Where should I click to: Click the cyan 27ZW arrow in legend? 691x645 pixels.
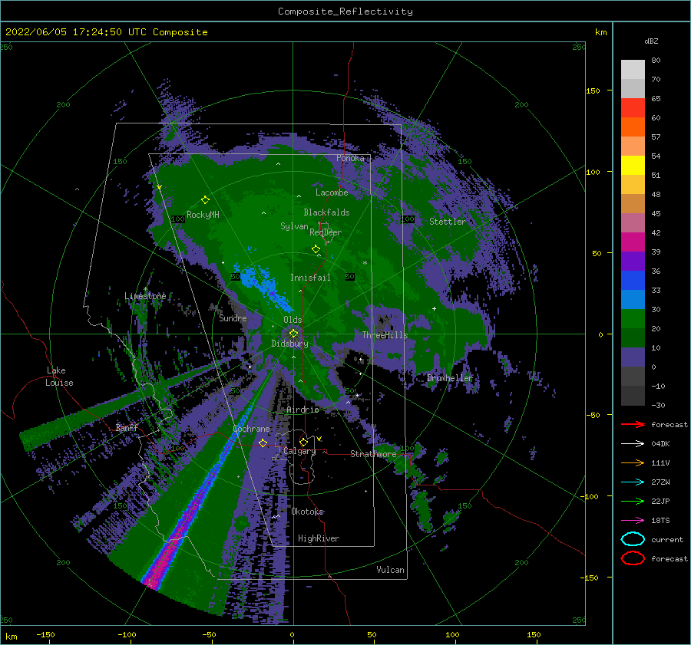pyautogui.click(x=633, y=482)
